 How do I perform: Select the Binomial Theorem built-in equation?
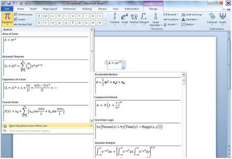click(45, 66)
